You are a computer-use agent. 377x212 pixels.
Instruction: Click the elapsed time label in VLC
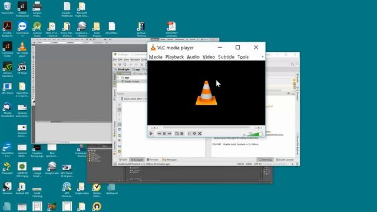154,128
